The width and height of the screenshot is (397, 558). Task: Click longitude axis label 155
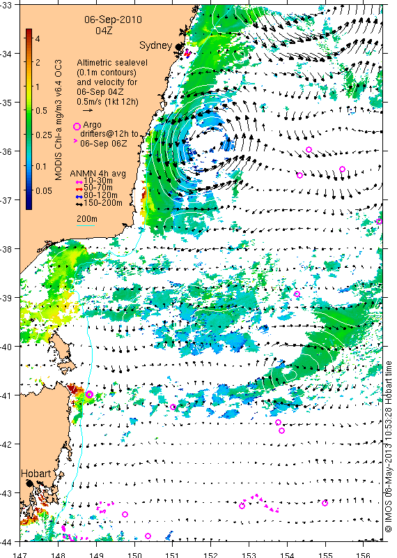pos(325,555)
